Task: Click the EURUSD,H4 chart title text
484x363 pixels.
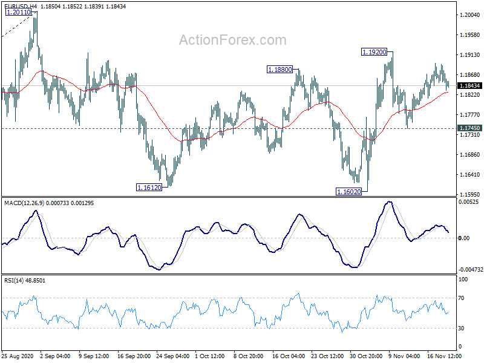Action: coord(21,6)
